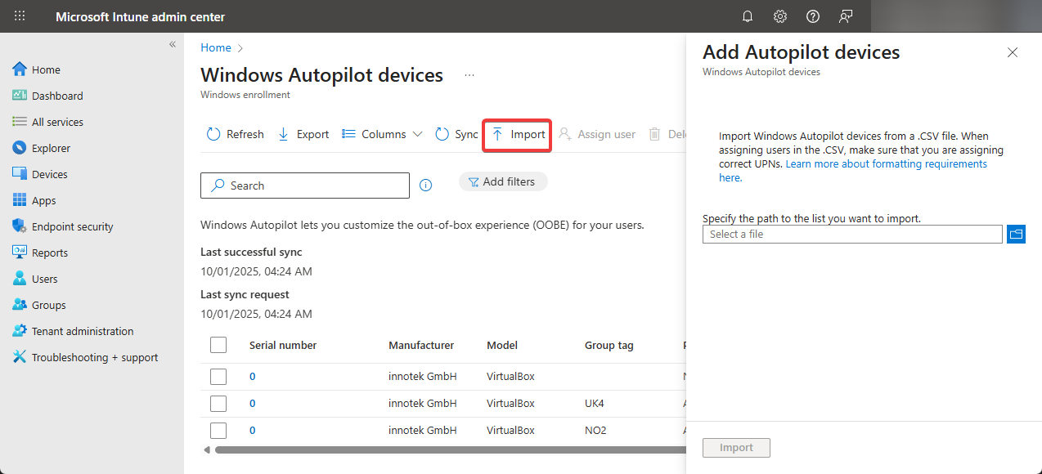The width and height of the screenshot is (1042, 474).
Task: Collapse the left navigation pane
Action: click(173, 44)
